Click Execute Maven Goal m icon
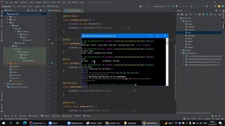225x126 pixels. (x=199, y=14)
